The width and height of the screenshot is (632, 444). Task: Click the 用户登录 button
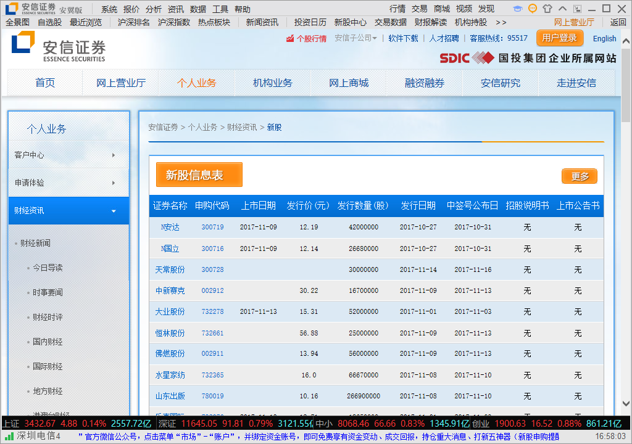pyautogui.click(x=559, y=38)
